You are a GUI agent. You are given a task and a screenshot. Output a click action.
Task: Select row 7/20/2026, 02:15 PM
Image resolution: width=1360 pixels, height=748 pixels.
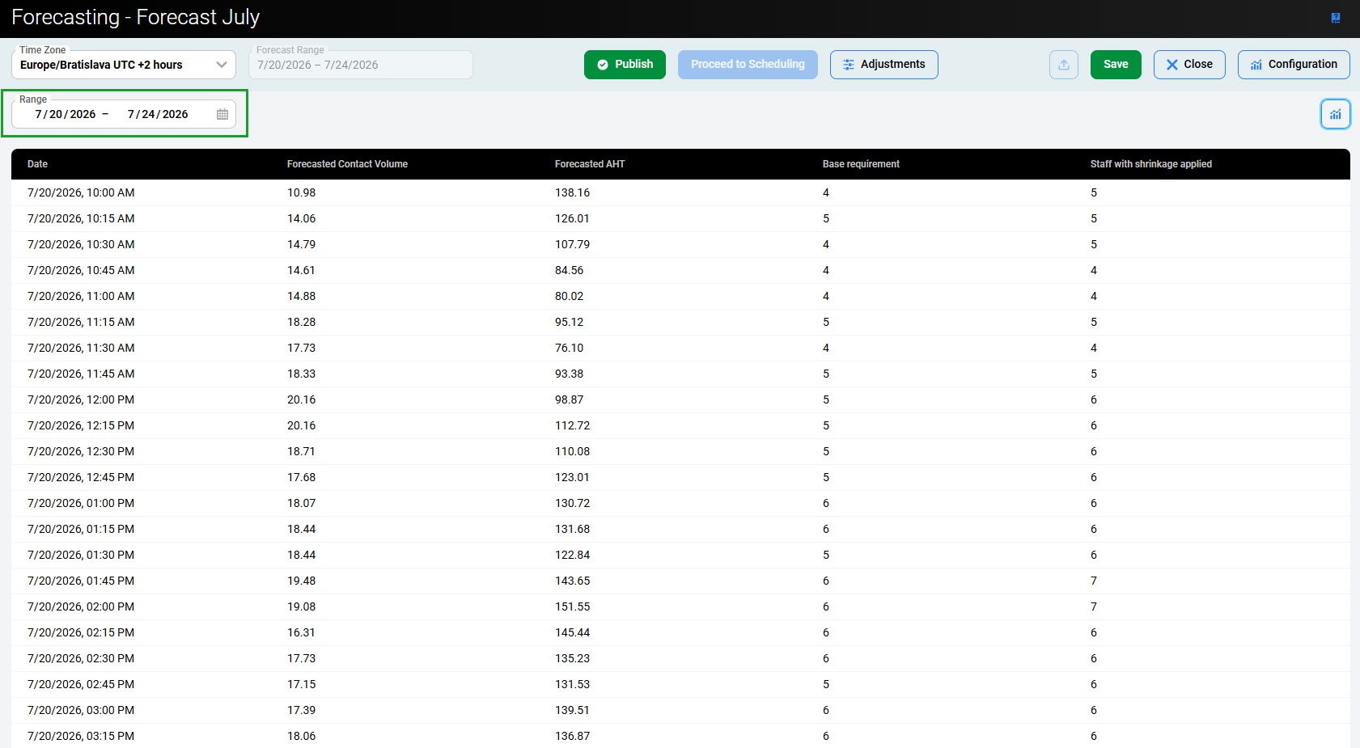680,633
